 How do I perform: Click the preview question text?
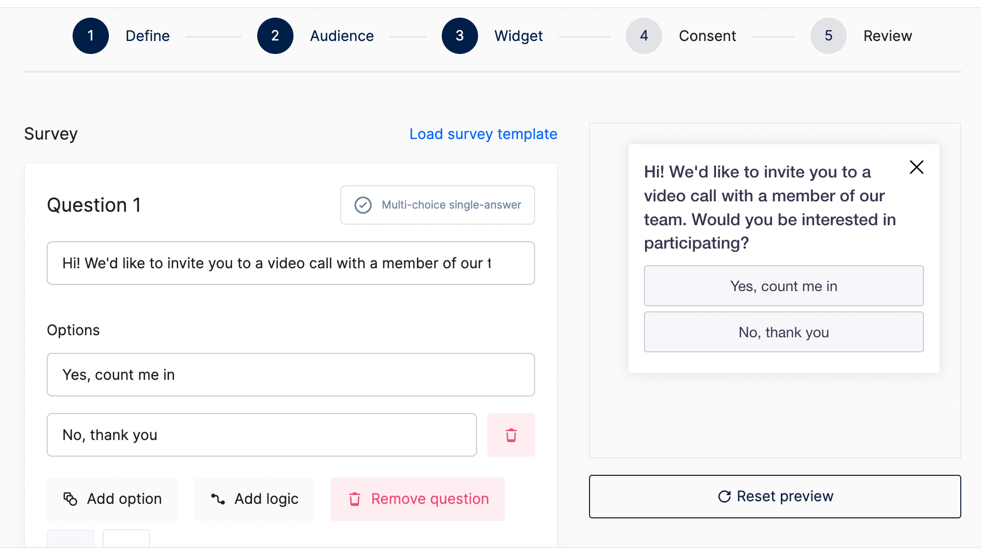(769, 208)
